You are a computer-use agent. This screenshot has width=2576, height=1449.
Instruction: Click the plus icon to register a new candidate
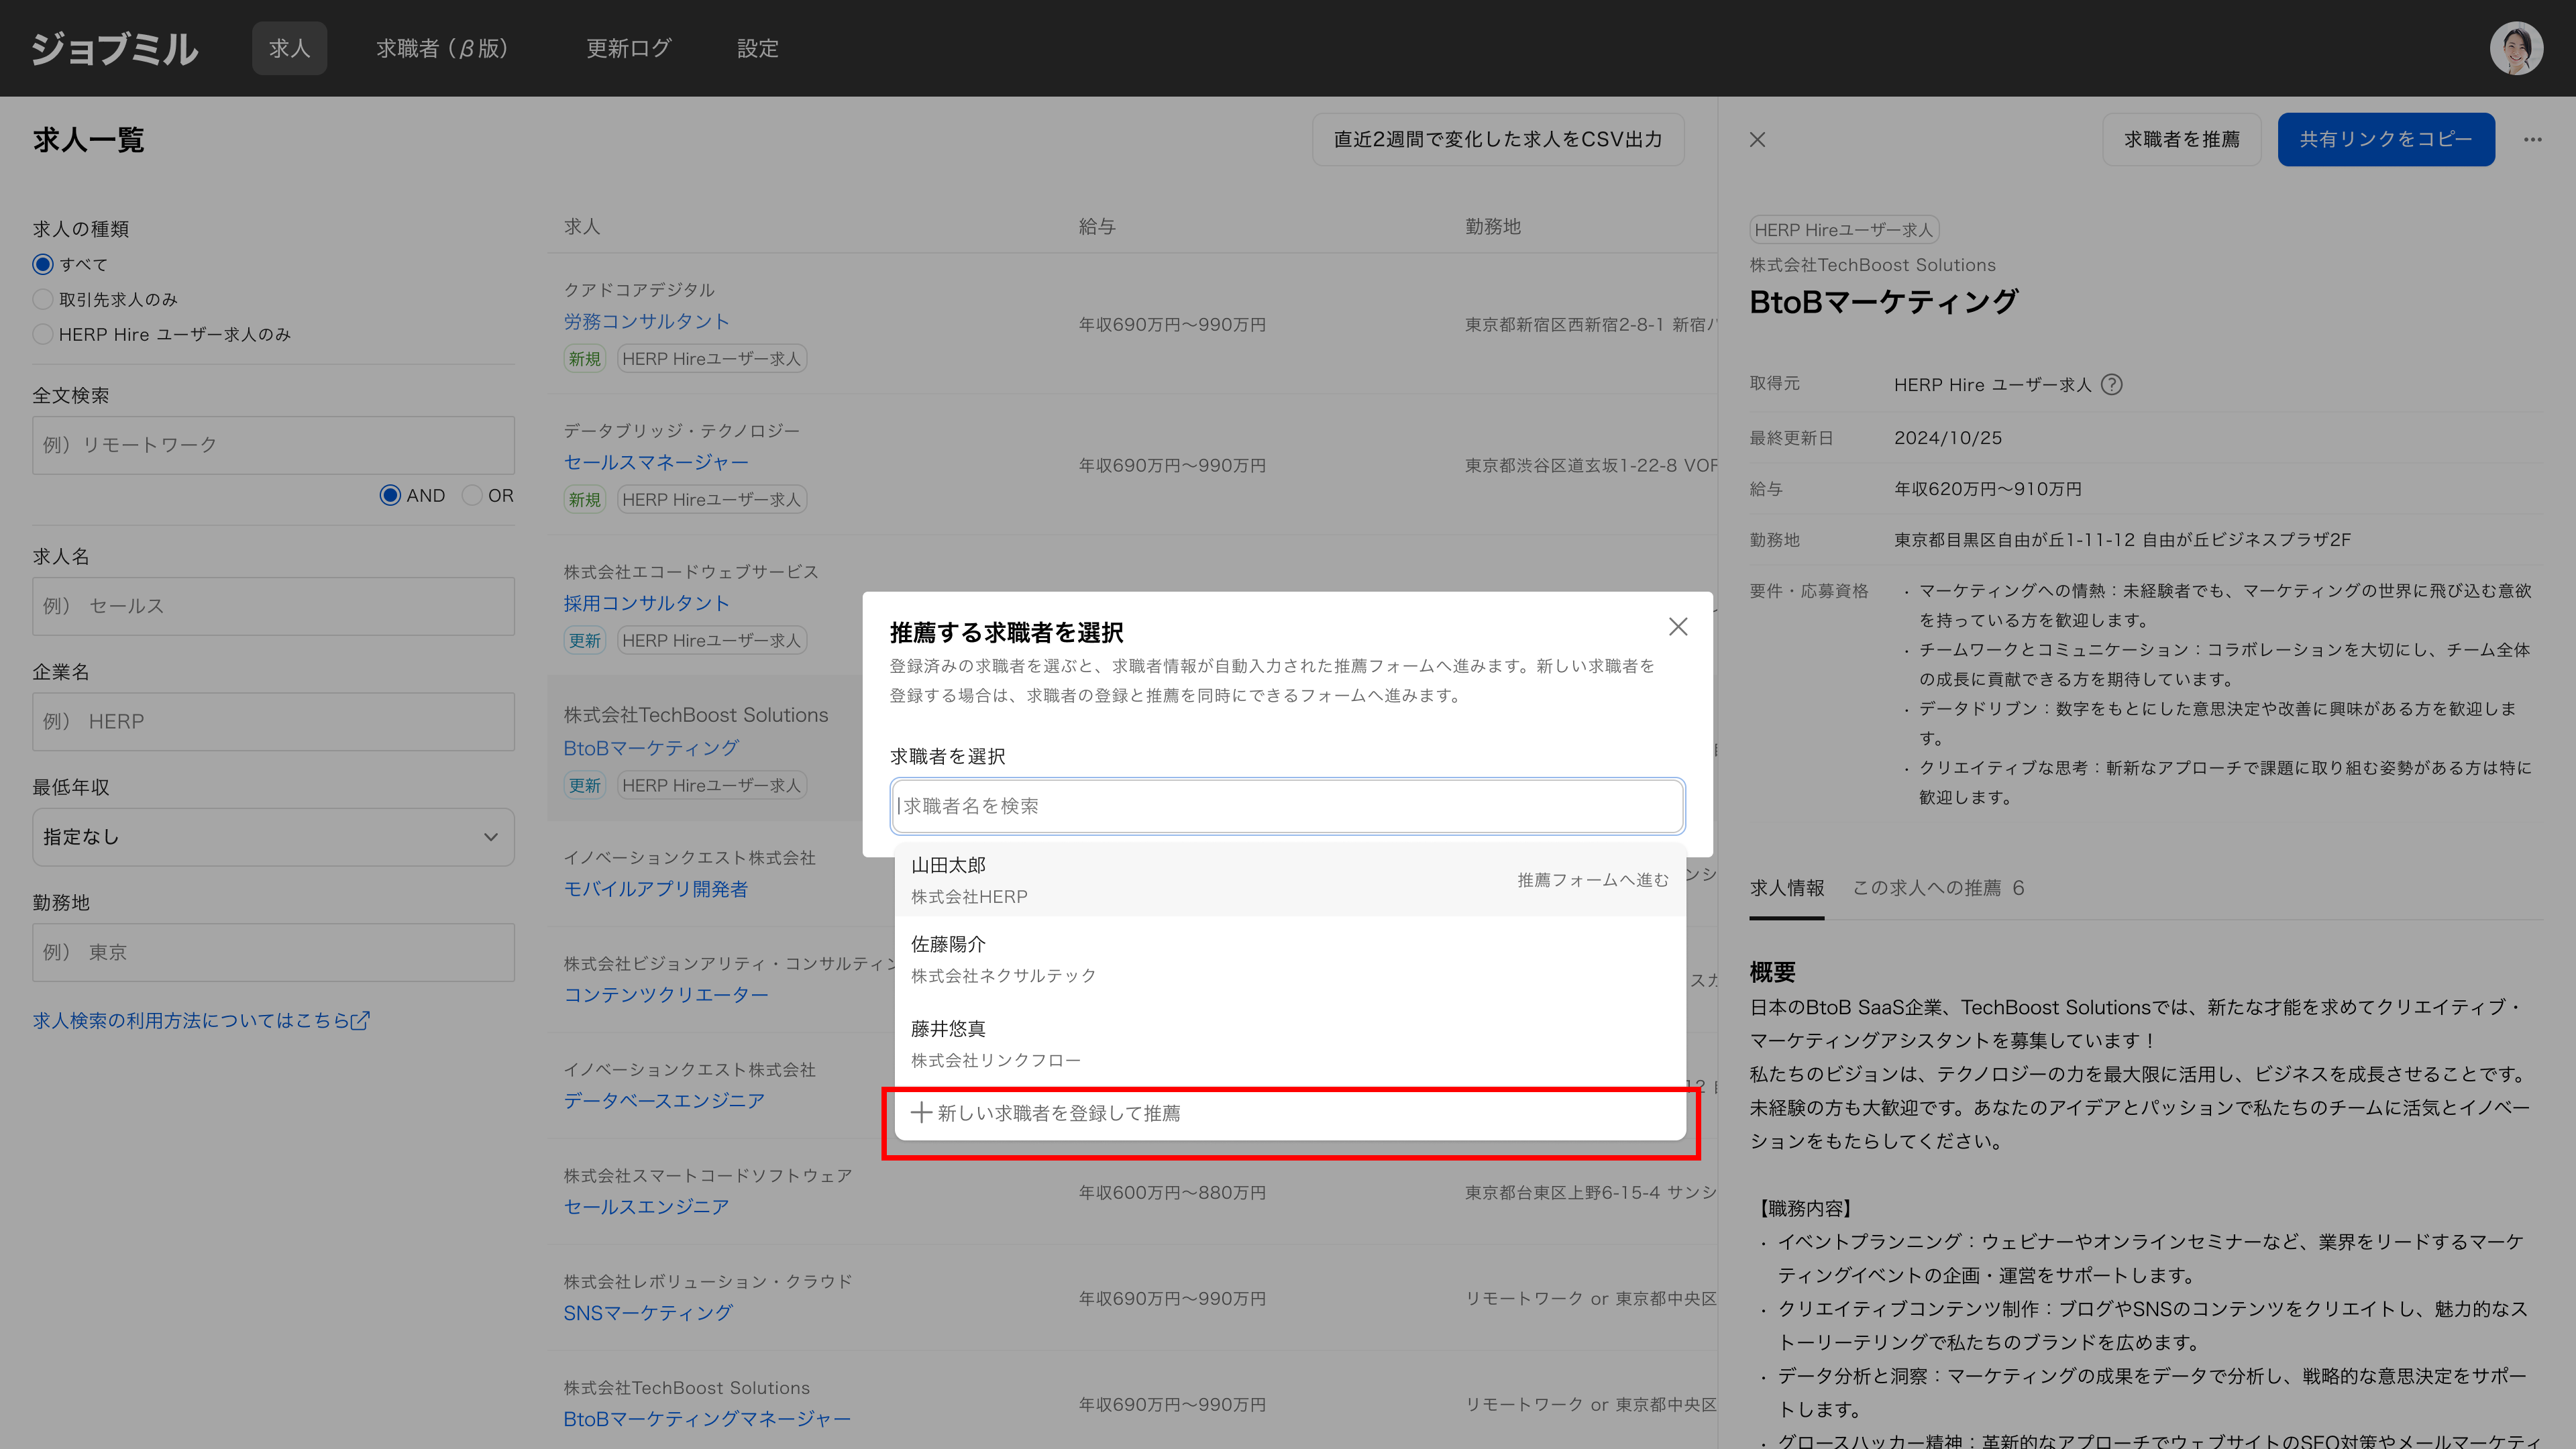click(921, 1113)
